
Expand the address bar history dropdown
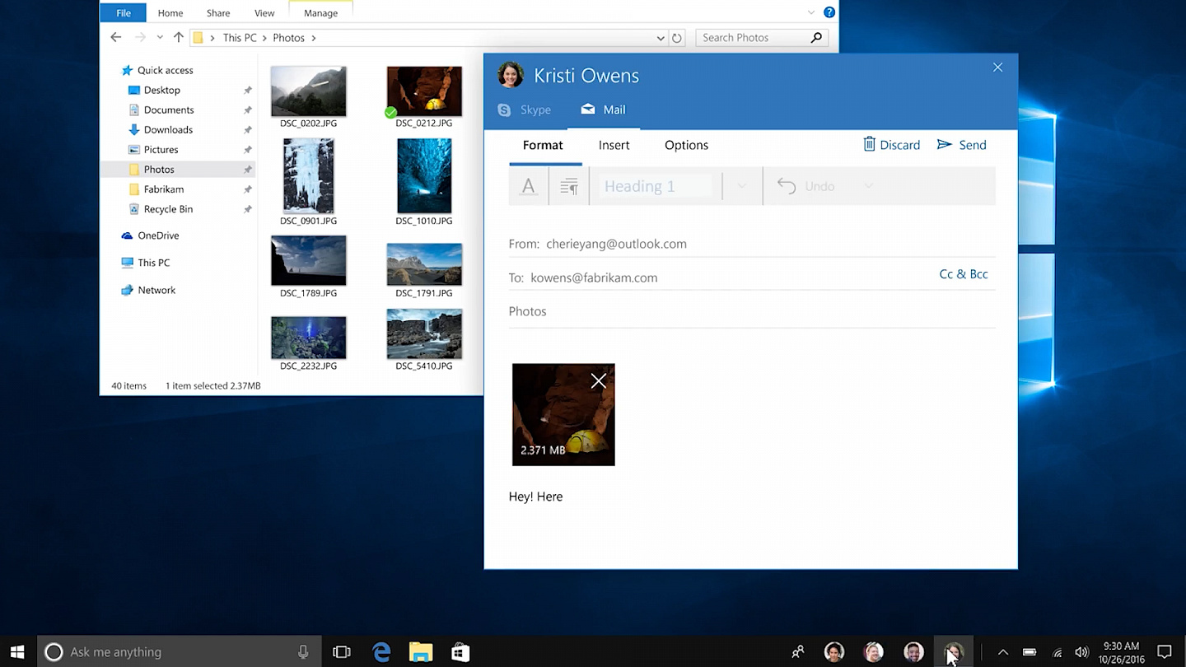tap(661, 38)
